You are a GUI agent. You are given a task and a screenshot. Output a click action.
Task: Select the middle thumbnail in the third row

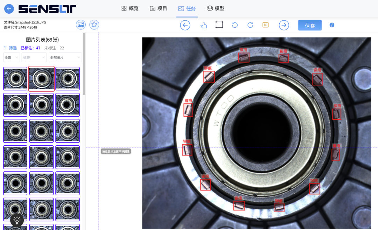(41, 131)
